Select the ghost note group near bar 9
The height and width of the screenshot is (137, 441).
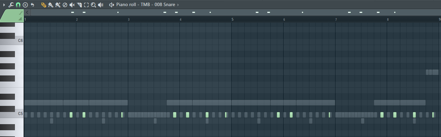(432, 72)
